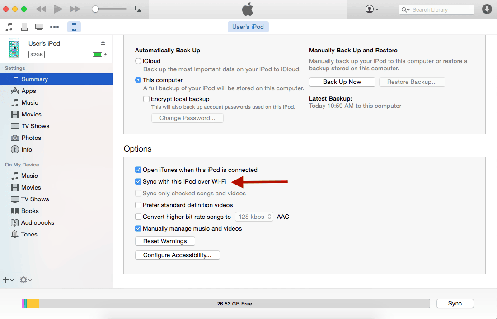This screenshot has height=319, width=497.
Task: Open the gear actions menu
Action: 26,280
